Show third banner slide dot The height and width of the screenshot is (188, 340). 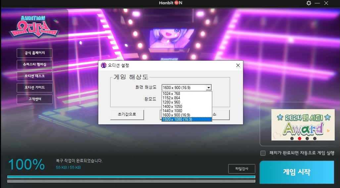point(307,139)
